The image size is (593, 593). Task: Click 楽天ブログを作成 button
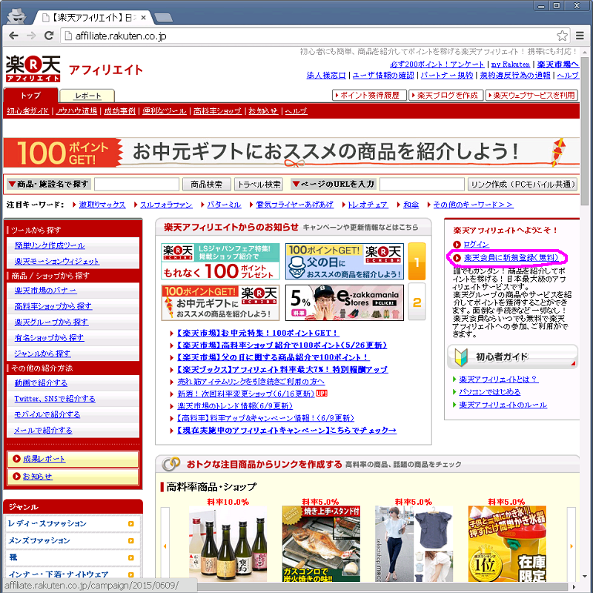pyautogui.click(x=446, y=95)
